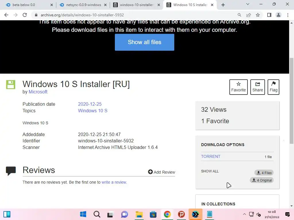294x220 pixels.
Task: Open the highlighted arrow app on taskbar
Action: (195, 214)
